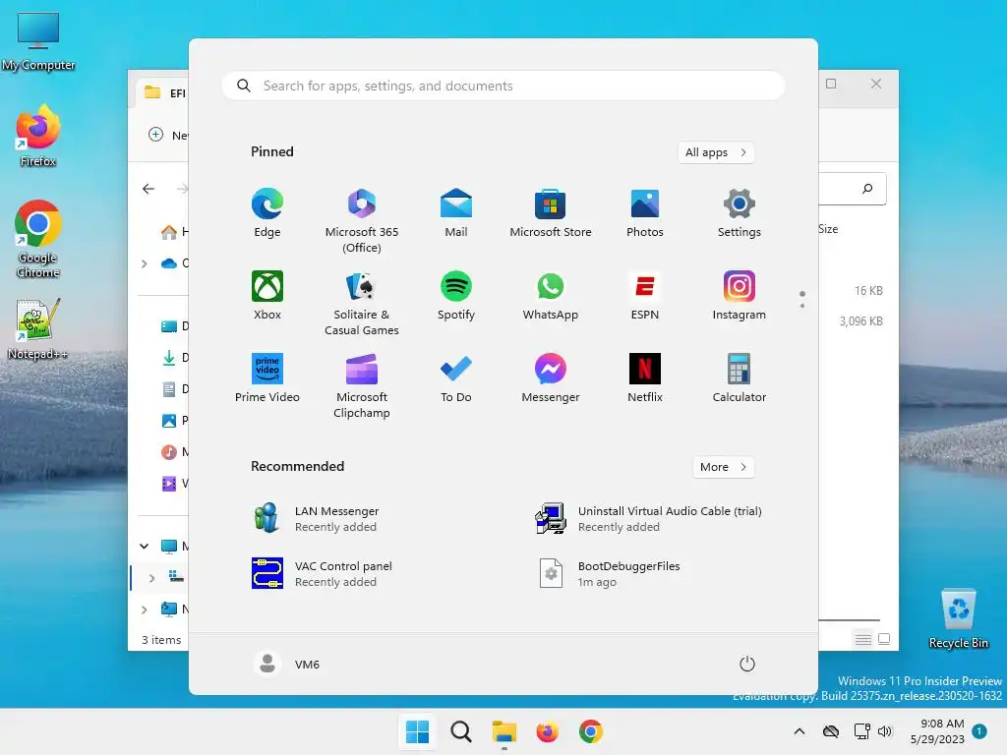Screen dimensions: 1007x755
Task: Click New button in File Explorer
Action: [168, 135]
